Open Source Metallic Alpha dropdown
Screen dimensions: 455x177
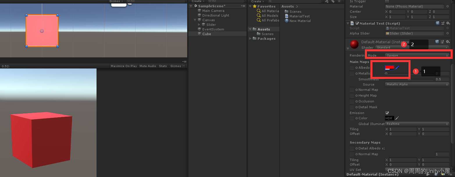click(417, 84)
